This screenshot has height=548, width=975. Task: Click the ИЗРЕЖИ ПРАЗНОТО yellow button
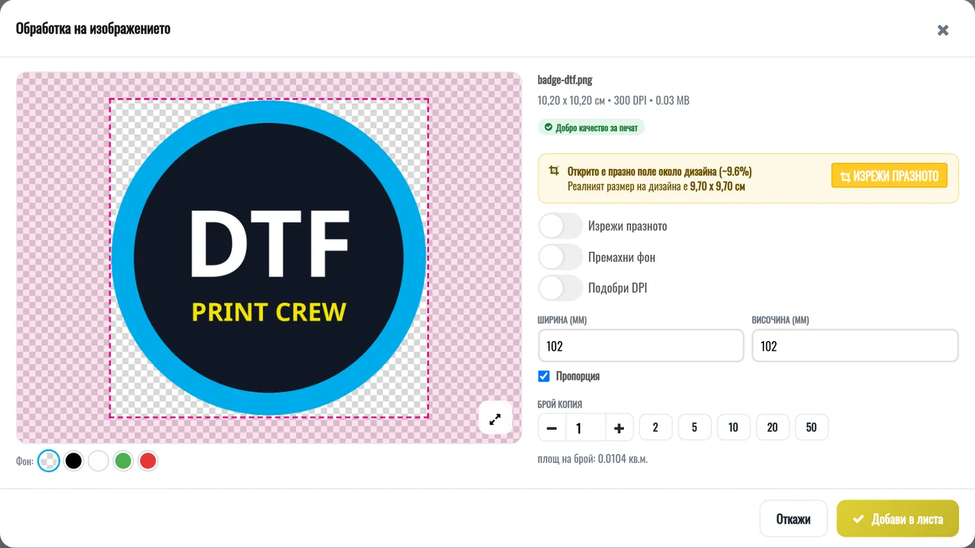tap(889, 175)
